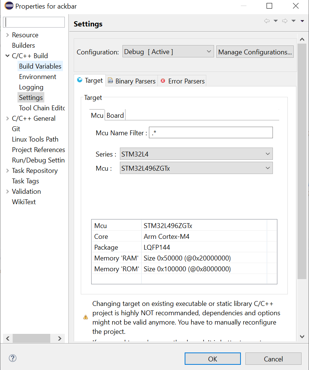This screenshot has width=309, height=370.
Task: Open the view menu triangle icon
Action: 302,21
